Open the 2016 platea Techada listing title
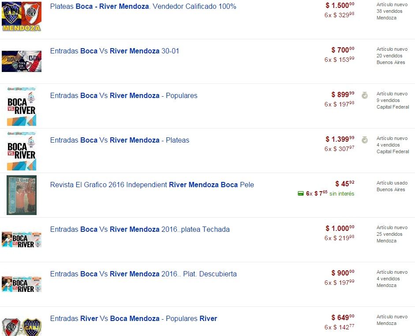415x336 pixels. [140, 230]
